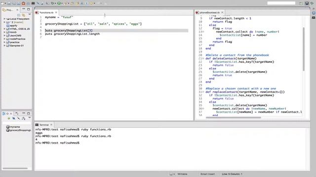Close the functions.rb tab

point(56,12)
